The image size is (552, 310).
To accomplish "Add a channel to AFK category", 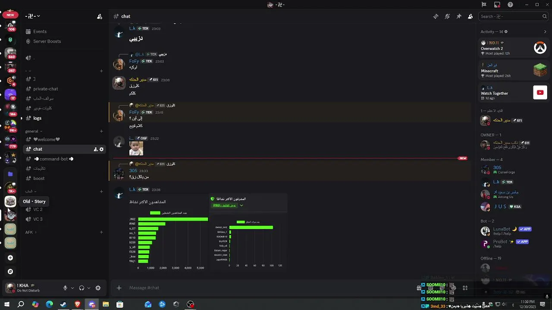I will click(101, 232).
